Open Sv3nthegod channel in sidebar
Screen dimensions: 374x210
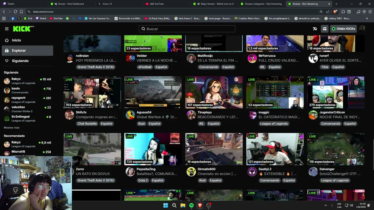tap(27, 118)
